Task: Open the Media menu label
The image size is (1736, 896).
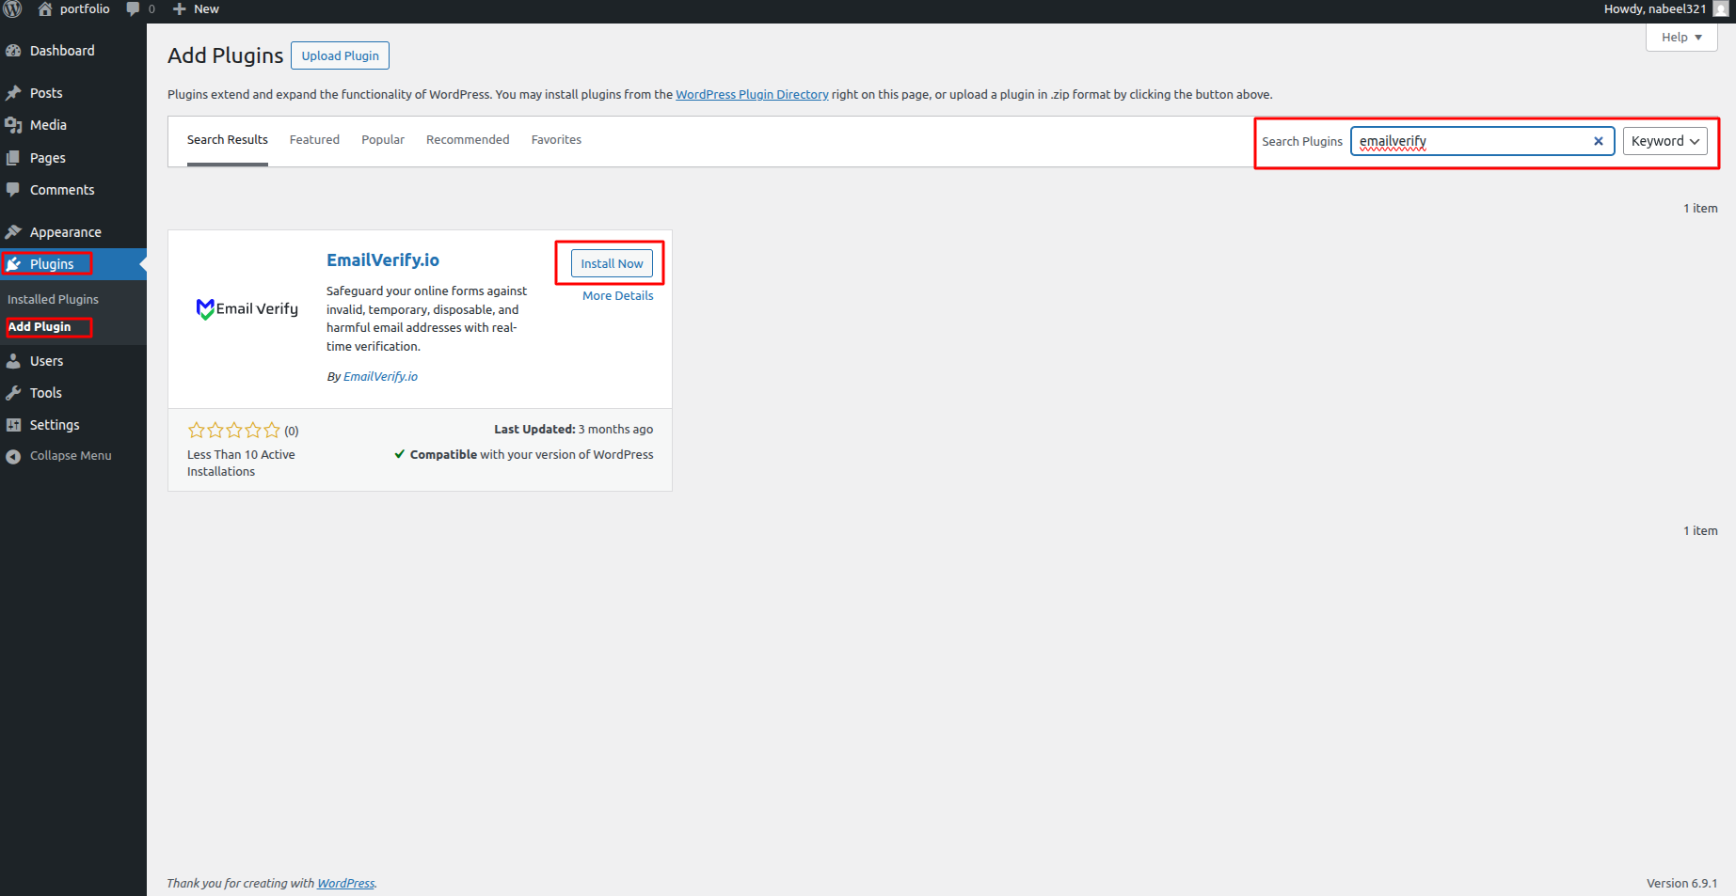Action: [48, 125]
